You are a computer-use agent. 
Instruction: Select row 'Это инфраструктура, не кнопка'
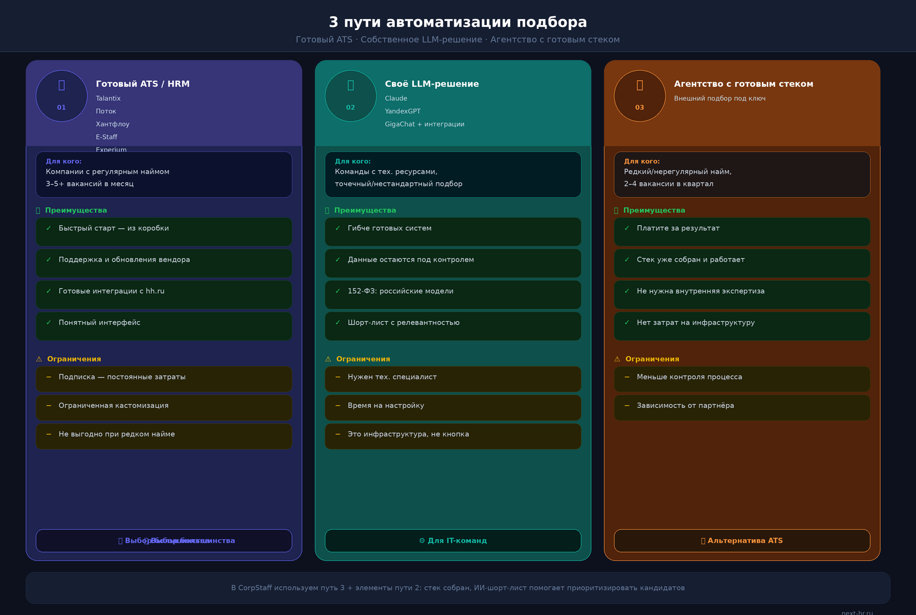coord(453,436)
